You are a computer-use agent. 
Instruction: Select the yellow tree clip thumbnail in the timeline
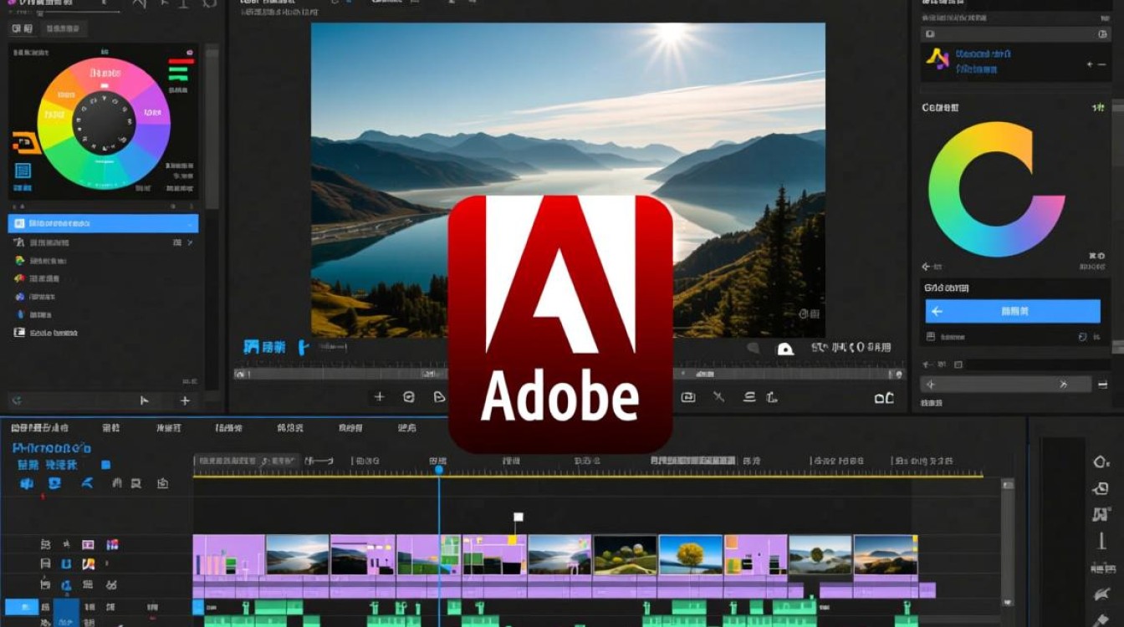coord(690,555)
